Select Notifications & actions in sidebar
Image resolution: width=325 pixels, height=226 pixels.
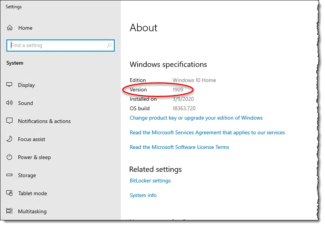click(x=44, y=121)
